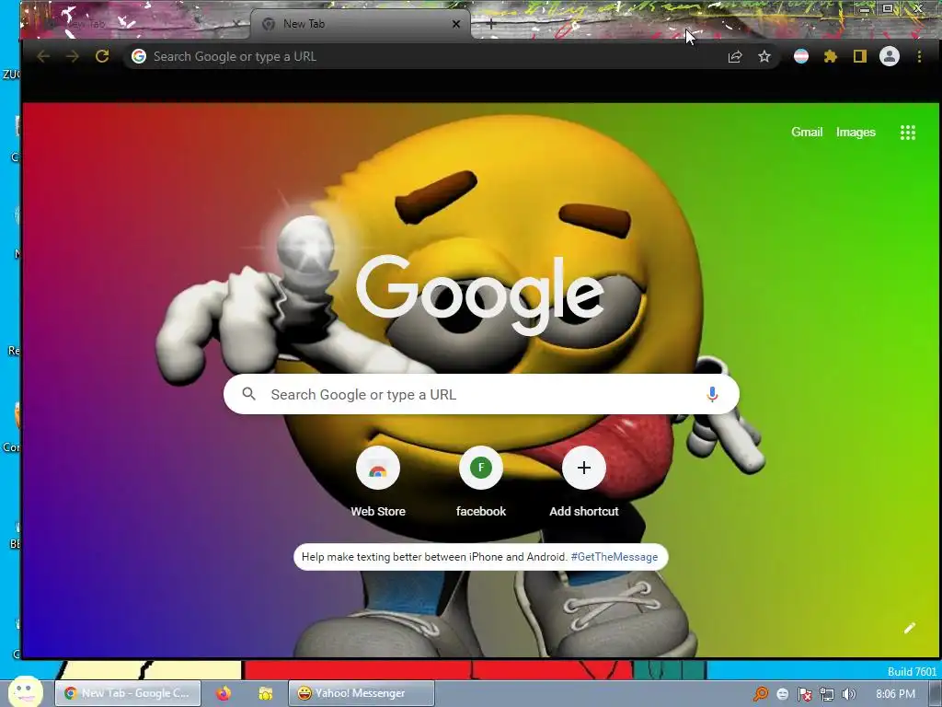The width and height of the screenshot is (942, 707).
Task: Switch to Yahoo! Messenger taskbar button
Action: point(361,693)
